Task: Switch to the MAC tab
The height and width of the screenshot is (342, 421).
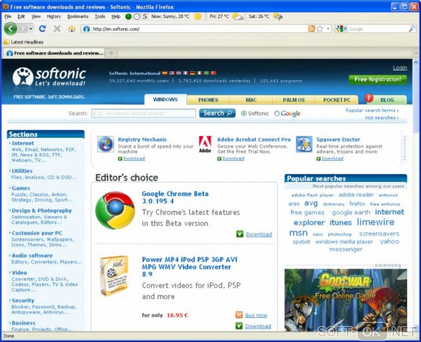Action: pos(251,100)
